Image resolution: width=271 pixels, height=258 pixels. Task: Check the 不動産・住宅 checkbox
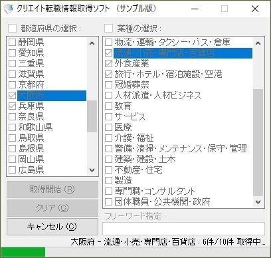[x=108, y=170]
